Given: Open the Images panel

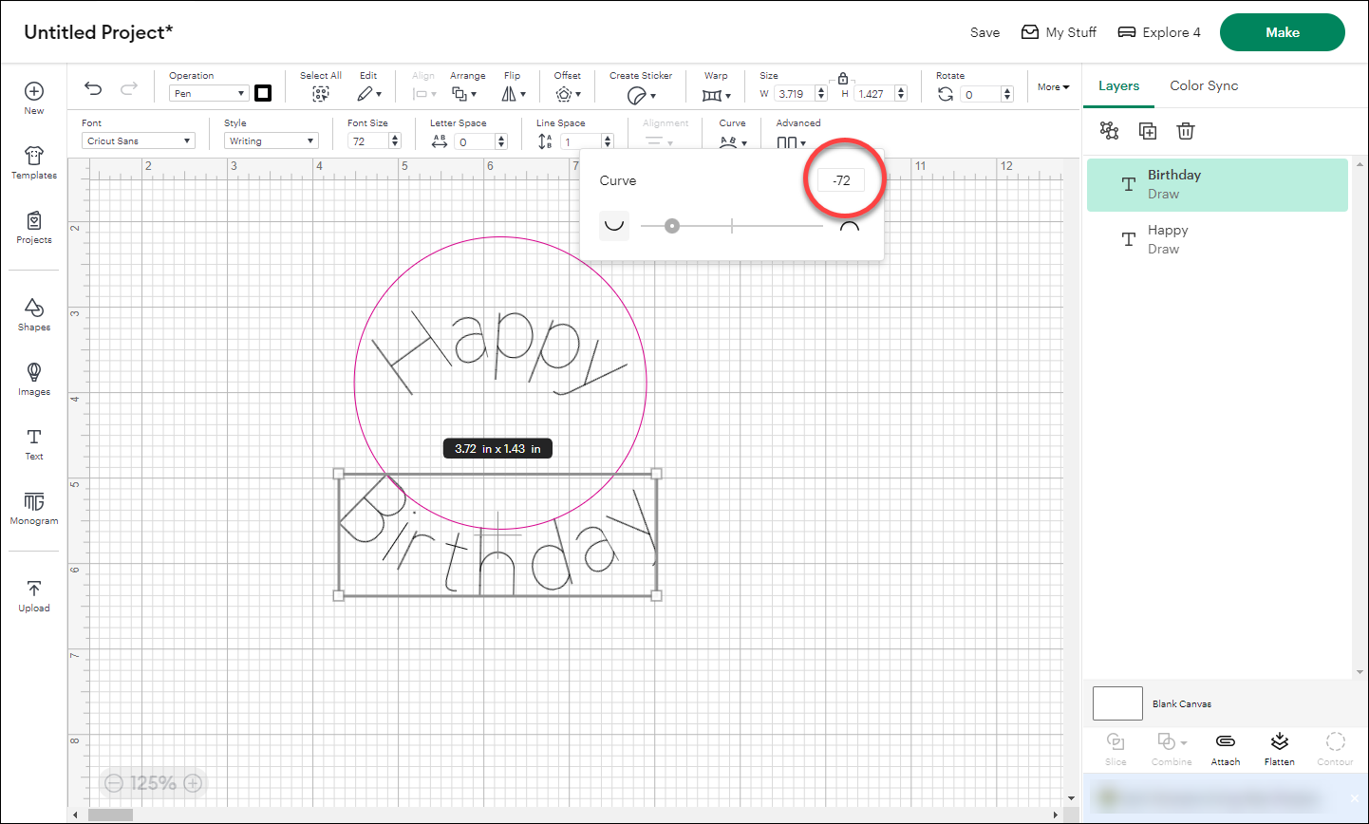Looking at the screenshot, I should 33,378.
